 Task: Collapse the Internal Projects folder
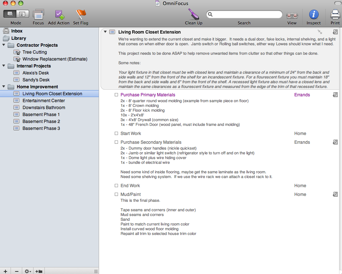(4, 66)
